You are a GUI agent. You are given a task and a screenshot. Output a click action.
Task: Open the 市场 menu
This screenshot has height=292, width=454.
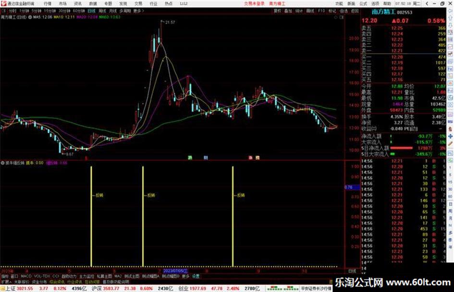[x=62, y=3]
